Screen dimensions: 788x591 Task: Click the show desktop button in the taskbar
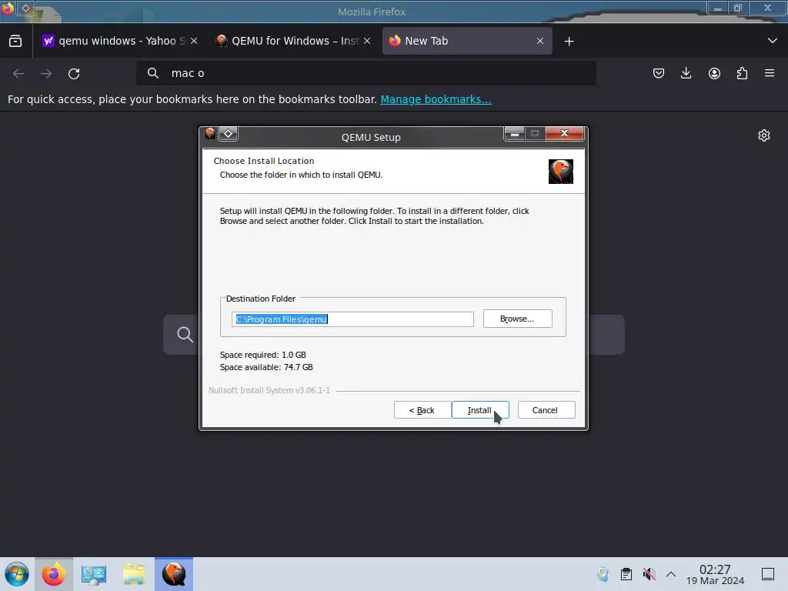tap(768, 574)
